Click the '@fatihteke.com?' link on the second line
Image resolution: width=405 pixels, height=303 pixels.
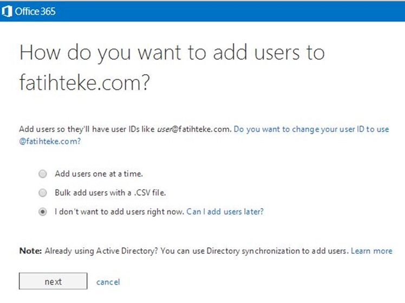click(x=50, y=141)
